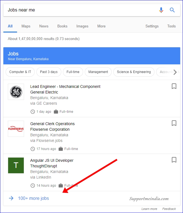Screen dimensions: 183x213
Task: Click 100+ more jobs link
Action: click(34, 198)
